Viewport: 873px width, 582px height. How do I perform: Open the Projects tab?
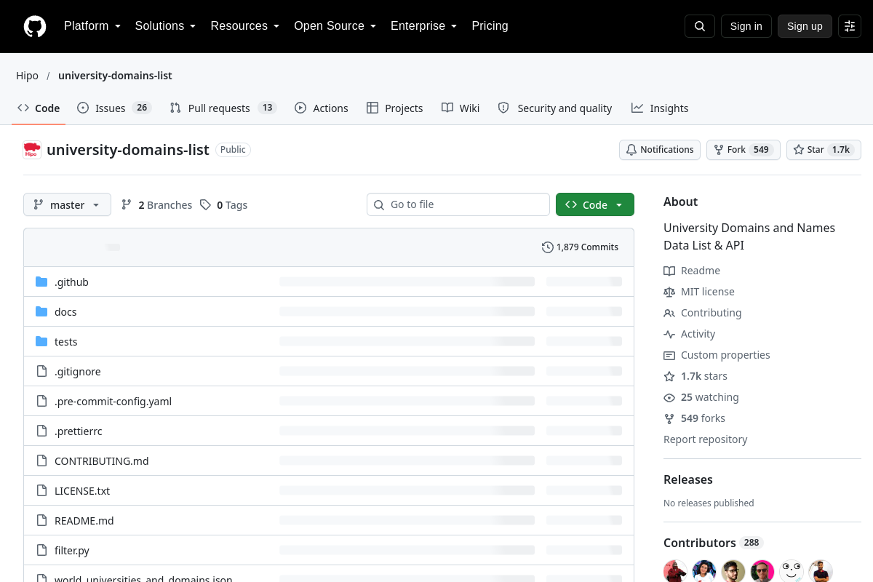[x=394, y=108]
